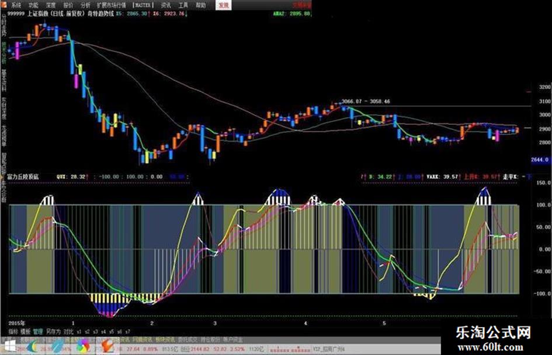Screen dimensions: 552x355
Task: Select preset s4
Action: tap(103, 332)
